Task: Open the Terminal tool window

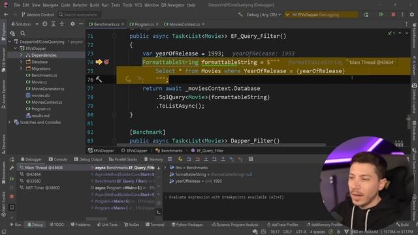Action: [x=155, y=225]
